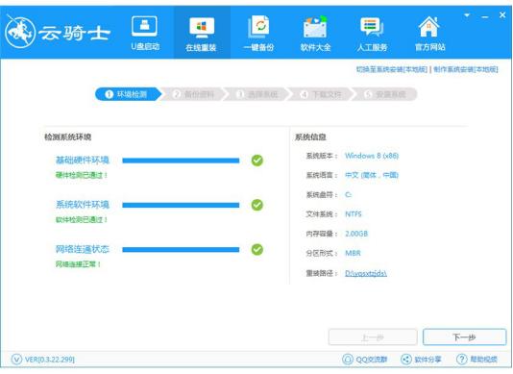Click the 上一步 button
The width and height of the screenshot is (513, 374).
pos(373,337)
